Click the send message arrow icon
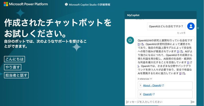204x106 pixels. point(193,102)
